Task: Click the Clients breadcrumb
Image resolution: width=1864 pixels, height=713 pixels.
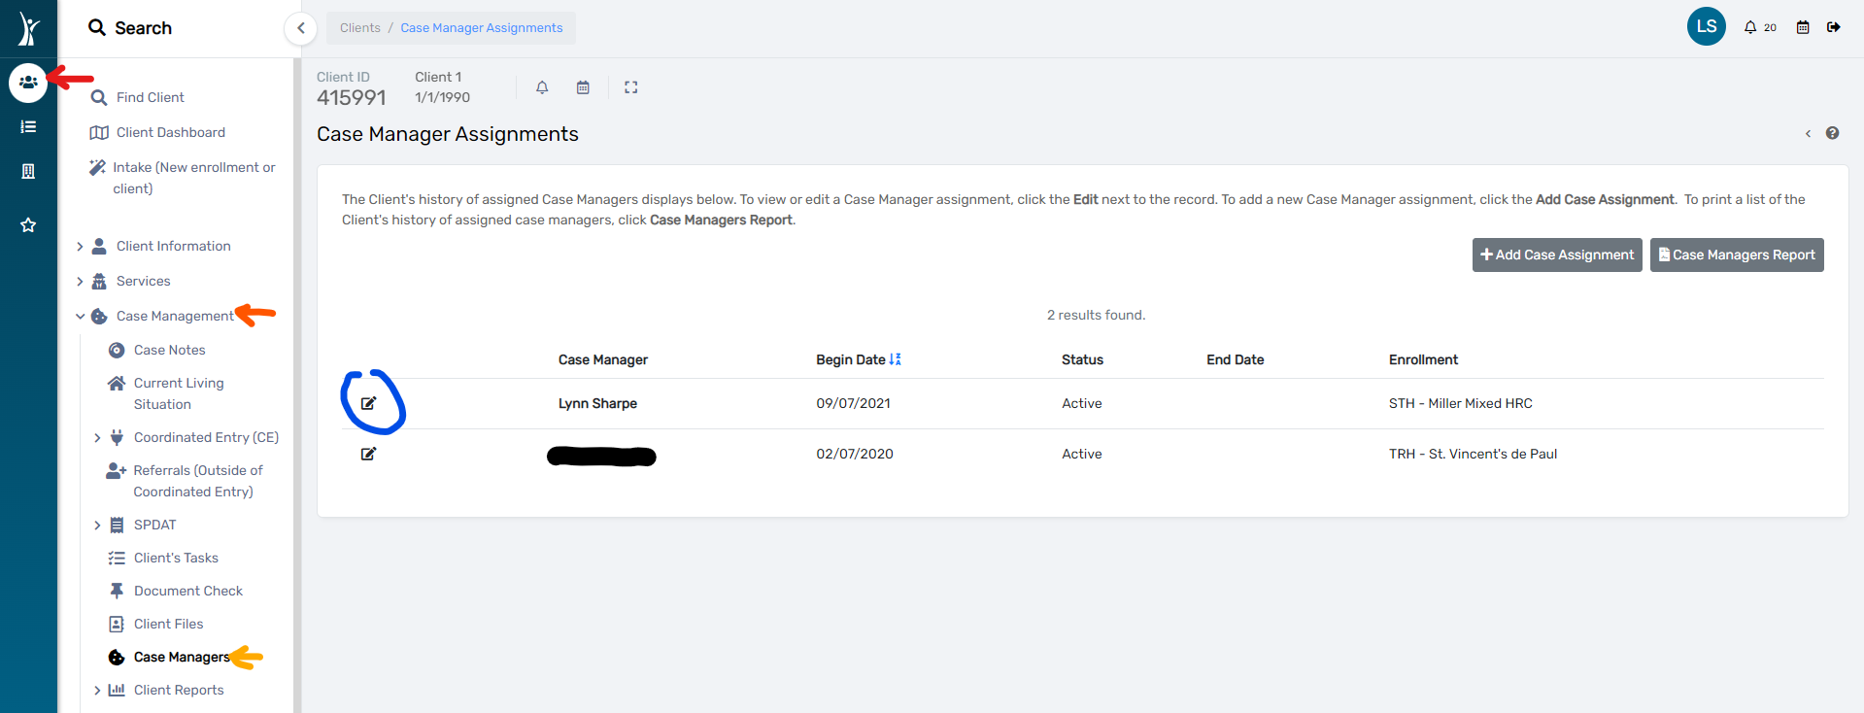Action: 360,28
